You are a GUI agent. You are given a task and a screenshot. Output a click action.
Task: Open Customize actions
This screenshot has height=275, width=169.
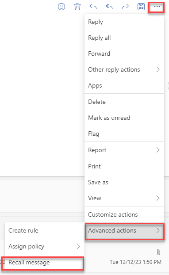124,214
